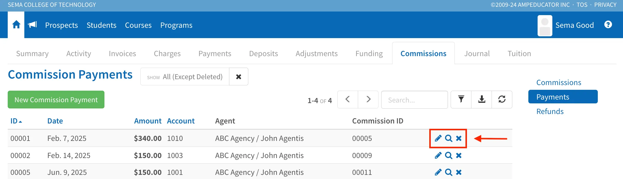Go to the Home icon
The image size is (623, 179).
[x=16, y=25]
